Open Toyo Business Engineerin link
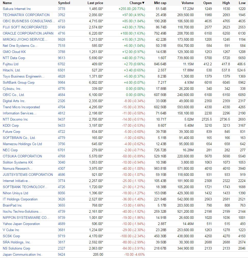Viewport: 248px width, 258px height. [x=23, y=76]
